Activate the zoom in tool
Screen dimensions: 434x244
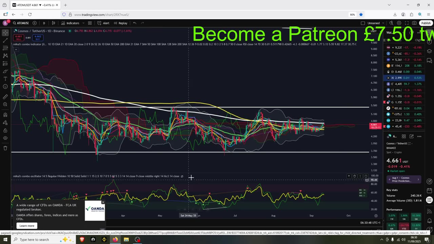pos(5,104)
